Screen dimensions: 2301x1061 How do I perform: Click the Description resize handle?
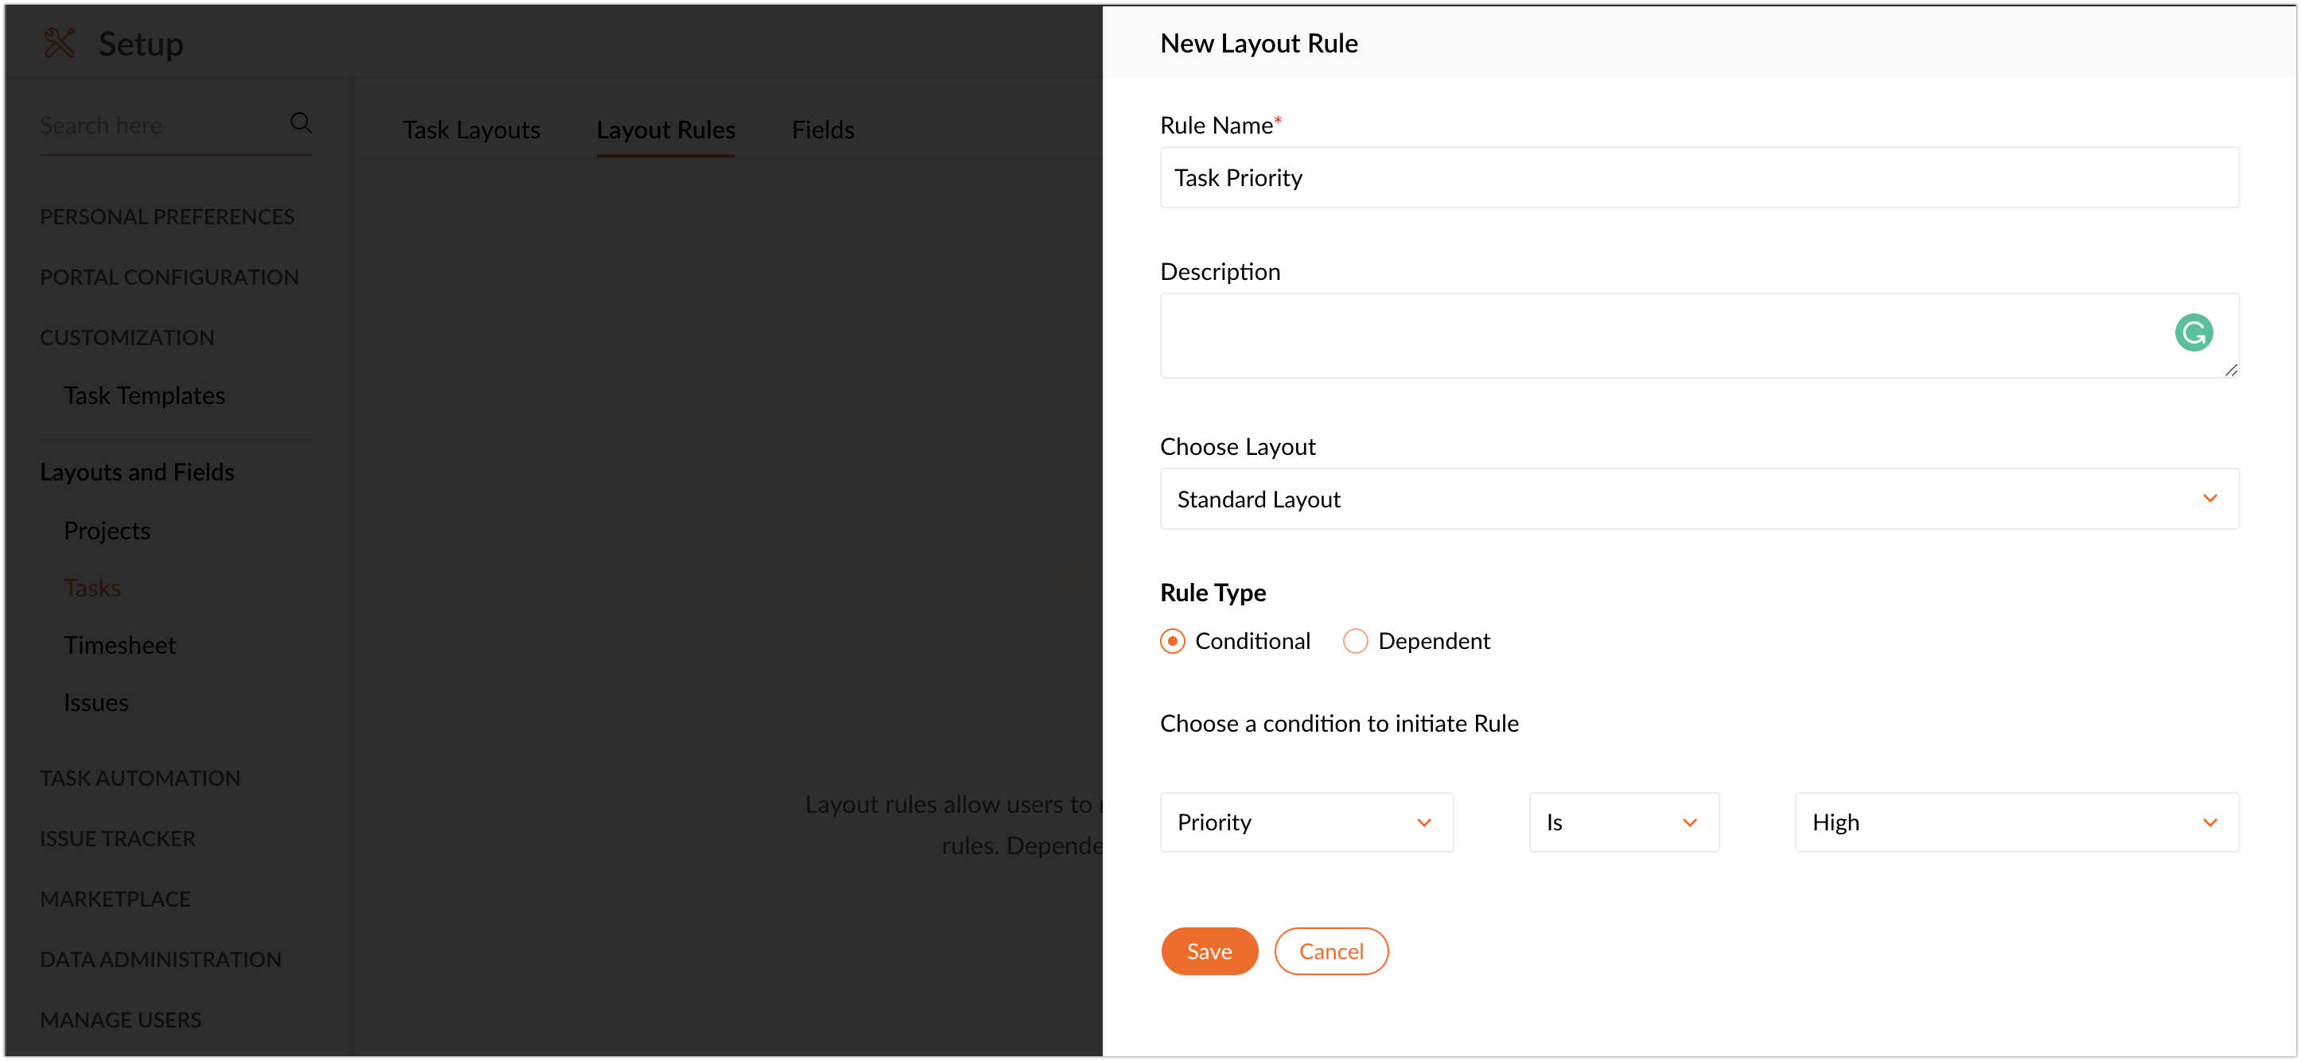click(x=2230, y=370)
